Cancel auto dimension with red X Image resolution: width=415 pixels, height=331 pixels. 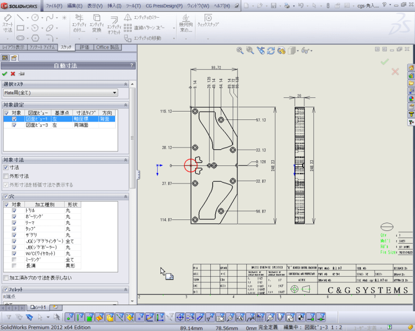(x=13, y=73)
